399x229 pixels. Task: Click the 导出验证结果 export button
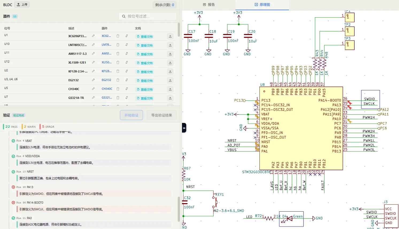click(x=161, y=115)
